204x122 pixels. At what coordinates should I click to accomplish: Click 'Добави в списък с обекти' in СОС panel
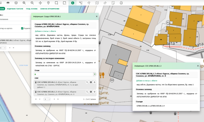tap(146, 81)
